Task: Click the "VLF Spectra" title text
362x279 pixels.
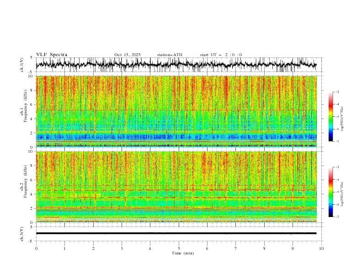Action: [52, 55]
